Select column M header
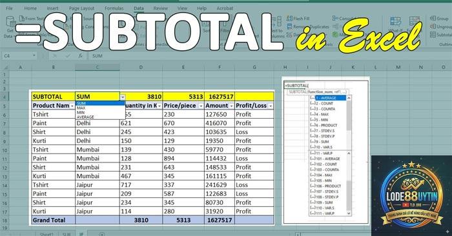The image size is (452, 236). click(398, 67)
